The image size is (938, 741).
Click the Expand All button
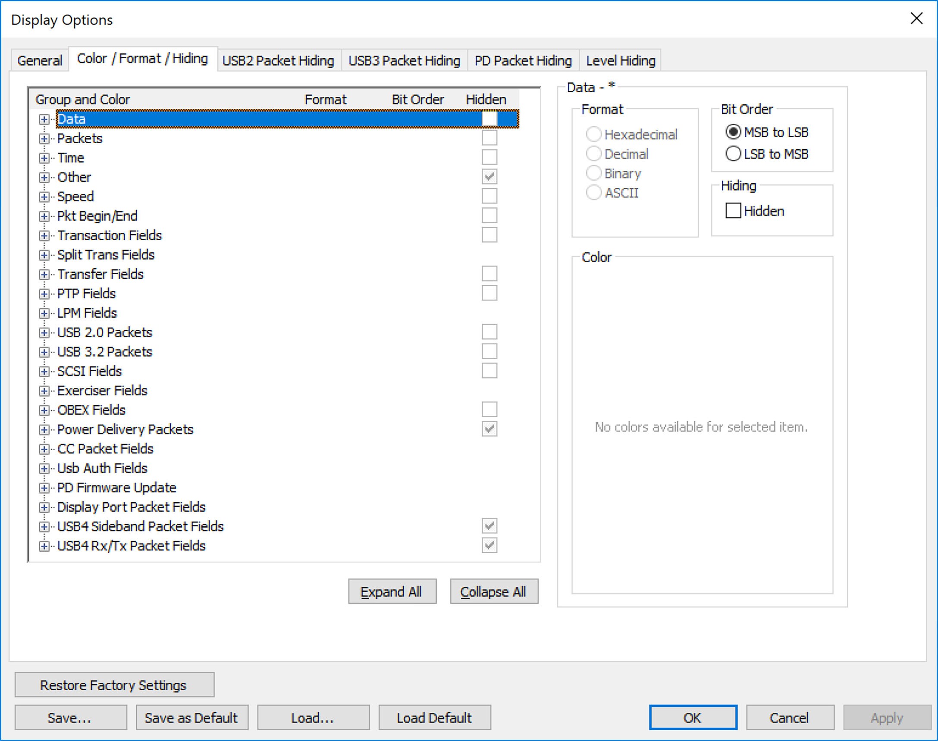click(392, 591)
